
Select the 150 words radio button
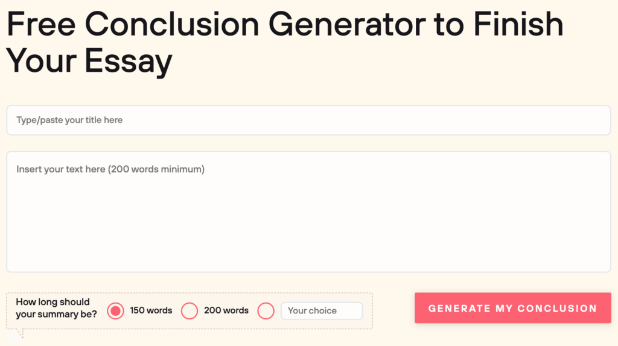[115, 311]
